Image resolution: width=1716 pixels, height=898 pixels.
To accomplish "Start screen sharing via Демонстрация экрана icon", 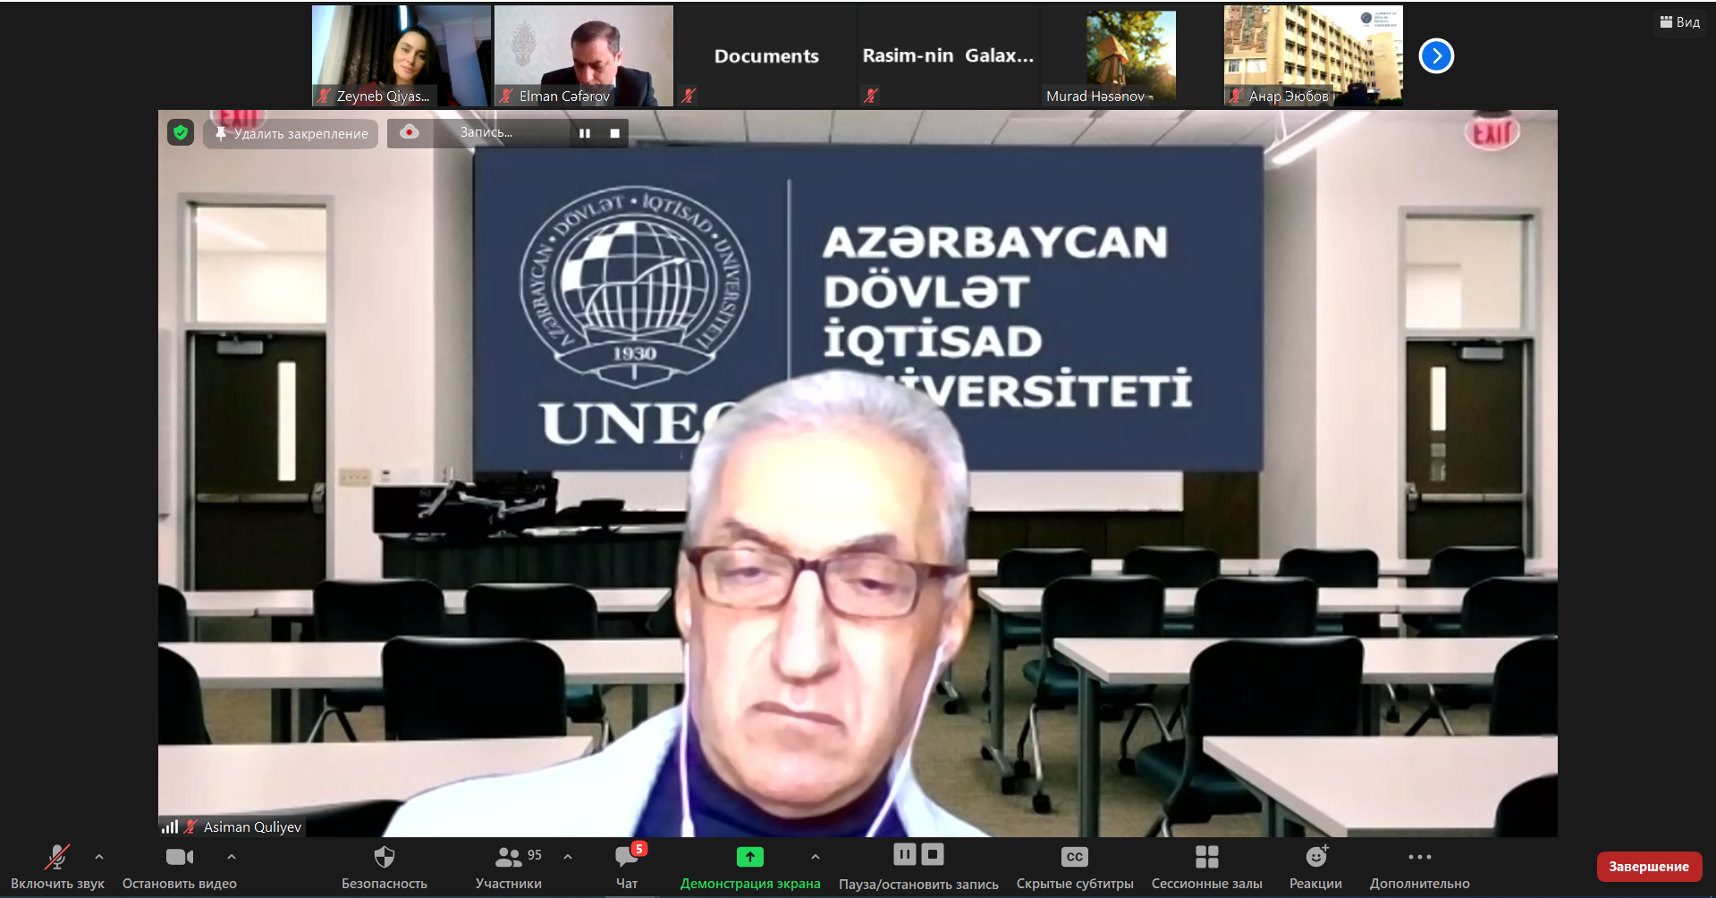I will coord(749,856).
